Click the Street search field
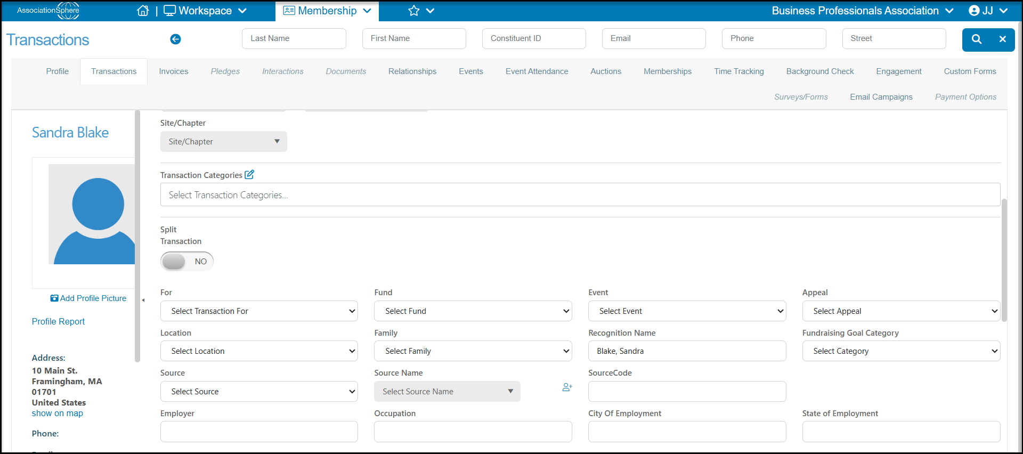Image resolution: width=1023 pixels, height=454 pixels. (x=894, y=38)
